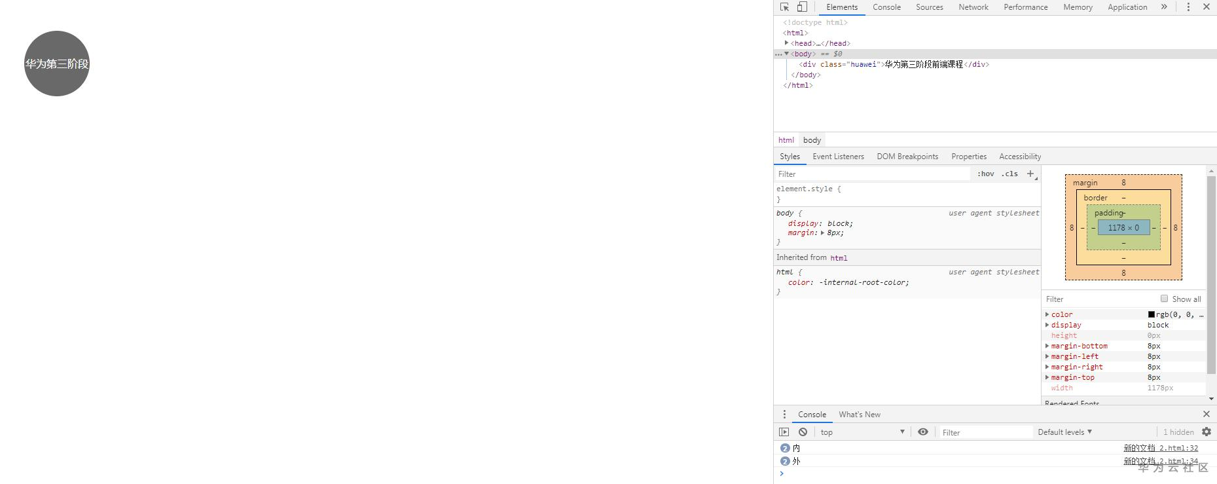Screen dimensions: 1217x484
Task: Create a live expression eye icon
Action: tap(923, 432)
